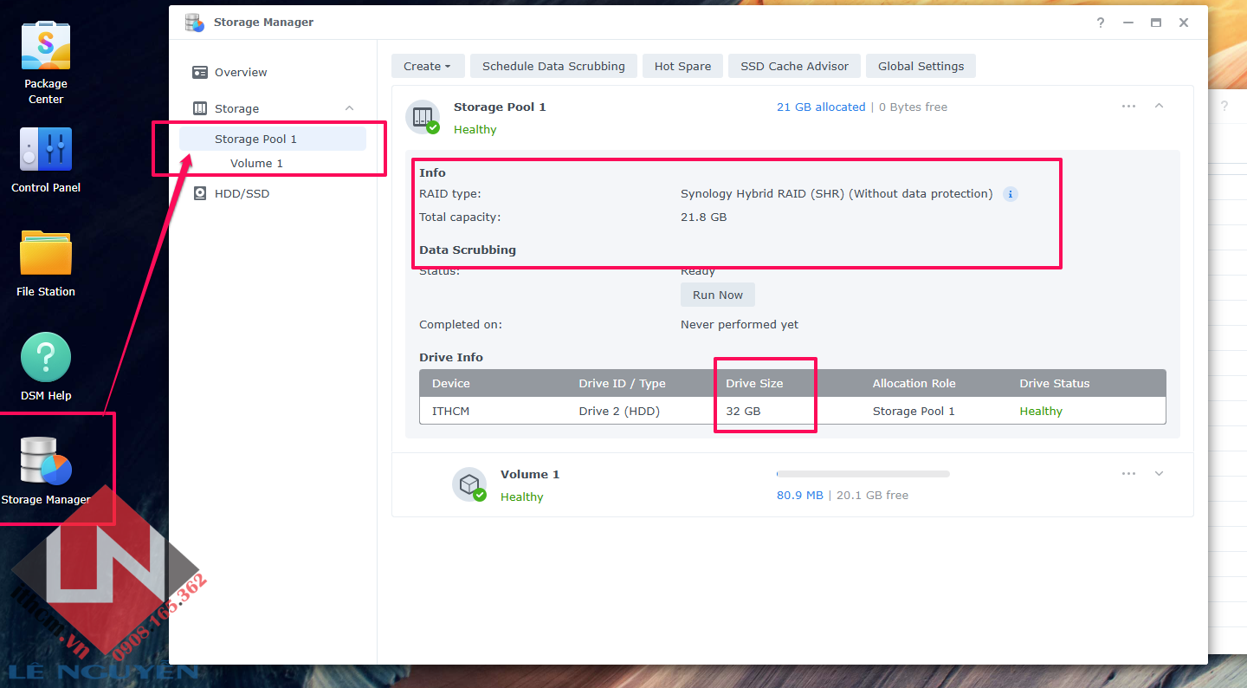The height and width of the screenshot is (688, 1247).
Task: Click 21.8 GB total capacity value
Action: (x=704, y=217)
